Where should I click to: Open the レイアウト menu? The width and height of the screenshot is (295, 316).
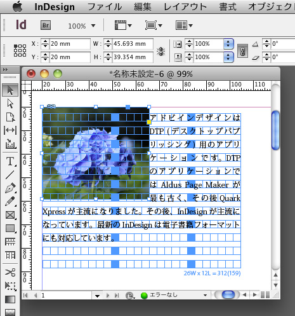tap(185, 7)
